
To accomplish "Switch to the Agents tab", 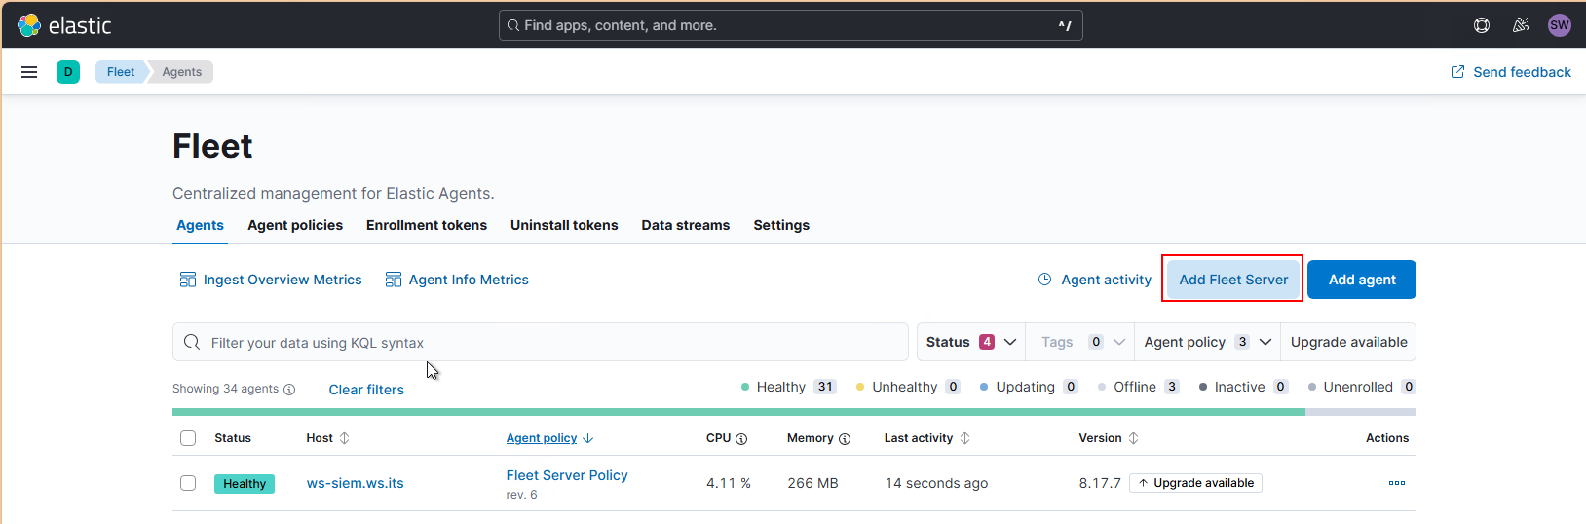I will (x=200, y=225).
